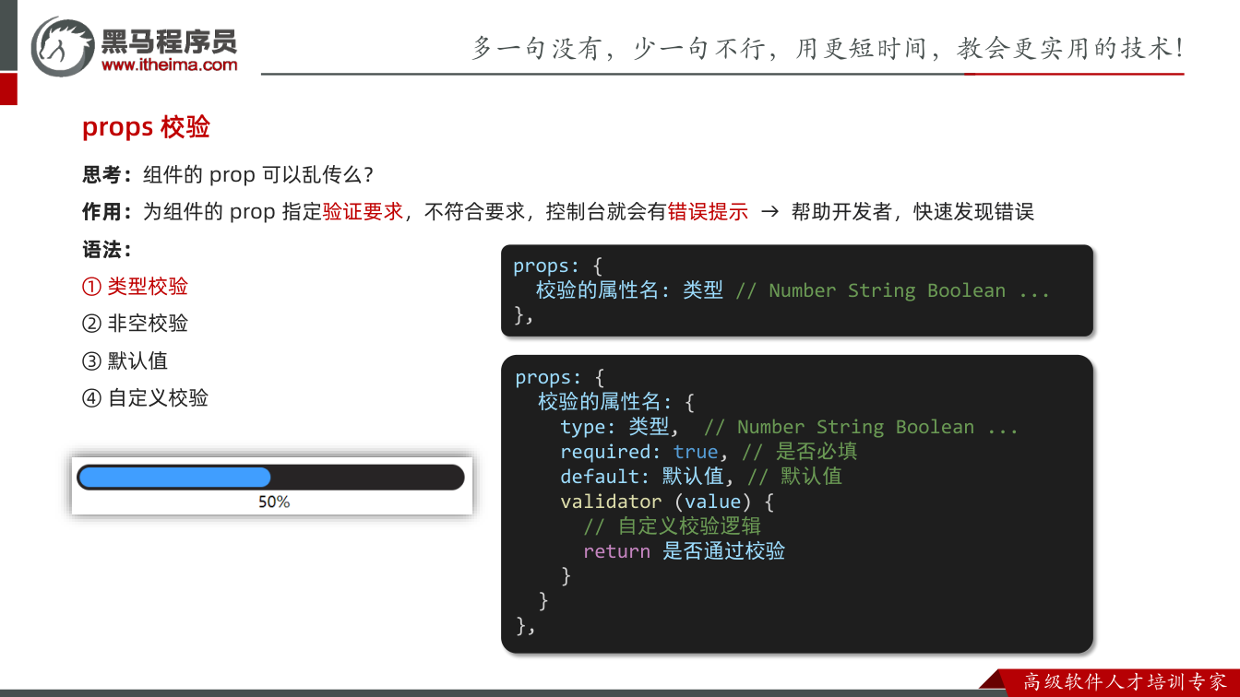Select list item '④ 自定义校验'

[145, 398]
